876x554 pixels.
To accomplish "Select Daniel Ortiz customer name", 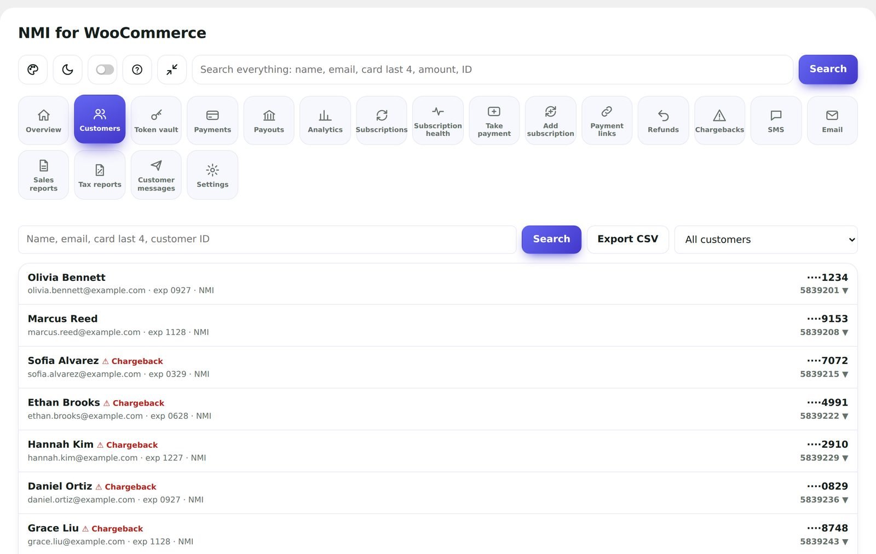I will pyautogui.click(x=60, y=487).
